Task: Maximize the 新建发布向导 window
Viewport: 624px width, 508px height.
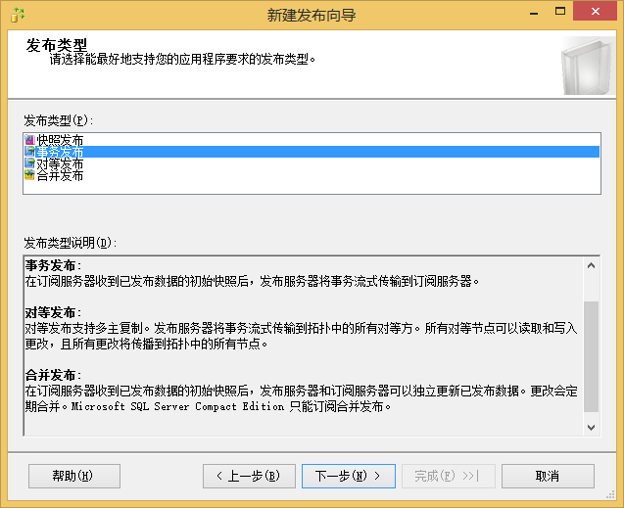Action: click(x=560, y=12)
